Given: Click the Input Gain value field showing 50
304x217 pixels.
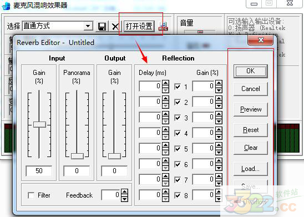Looking at the screenshot, I should point(39,171).
